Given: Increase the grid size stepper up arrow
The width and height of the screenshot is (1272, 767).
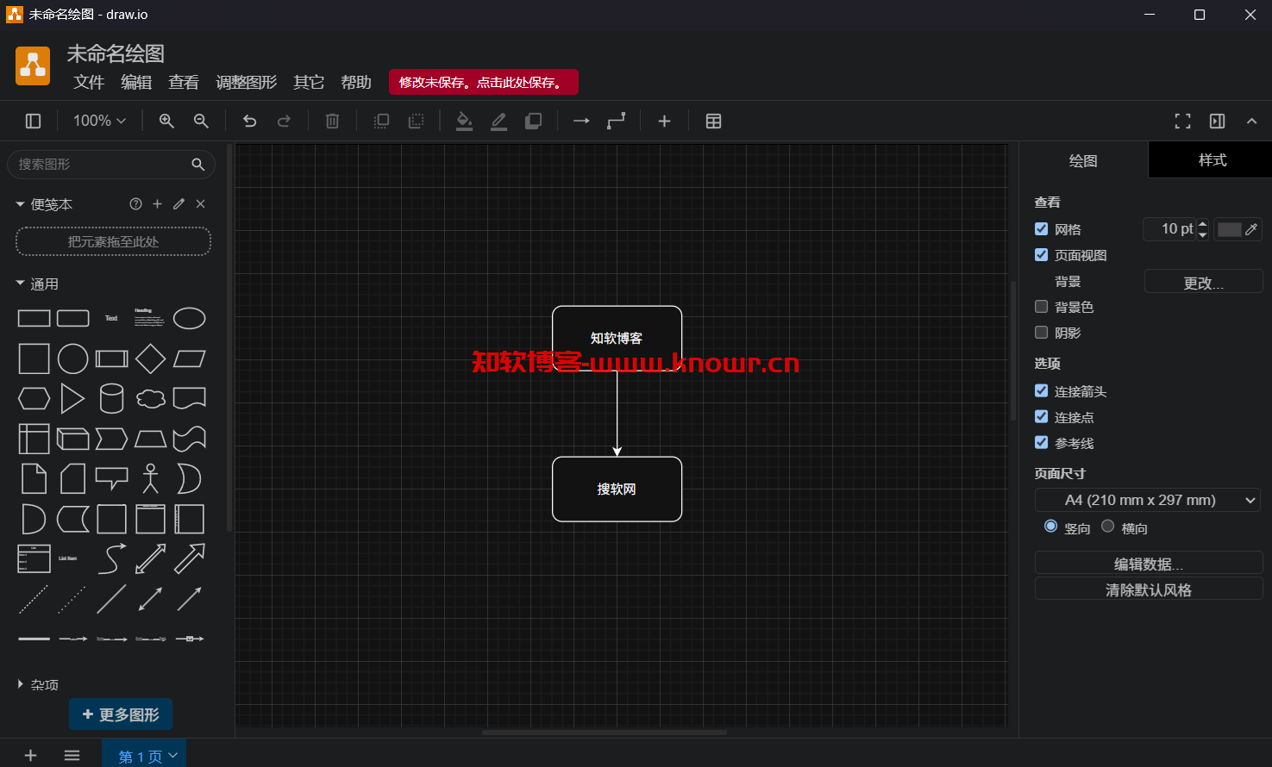Looking at the screenshot, I should point(1203,224).
